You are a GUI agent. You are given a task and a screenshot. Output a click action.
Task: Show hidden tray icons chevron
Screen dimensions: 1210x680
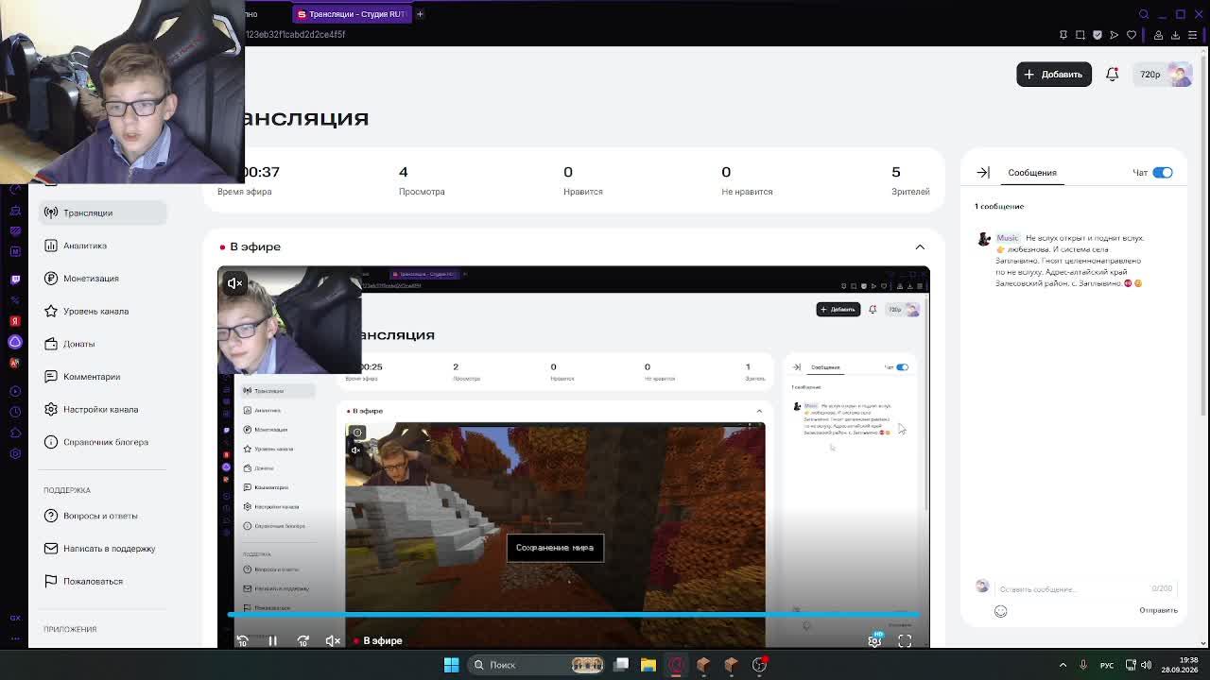tap(1063, 665)
